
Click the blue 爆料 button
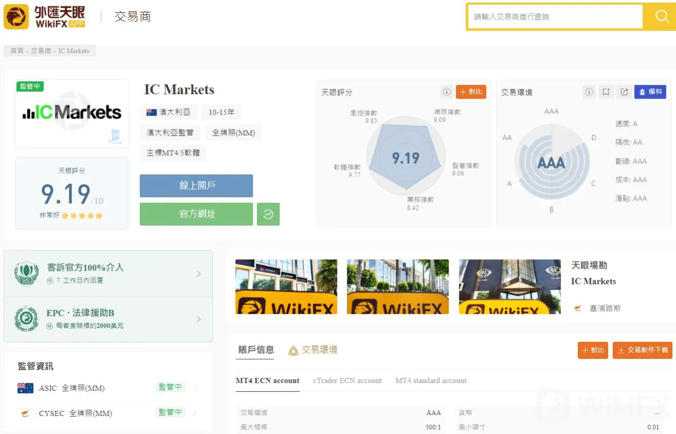[x=650, y=92]
